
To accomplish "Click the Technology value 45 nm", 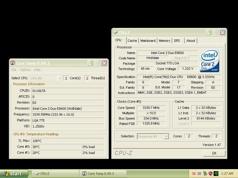I will point(145,69).
